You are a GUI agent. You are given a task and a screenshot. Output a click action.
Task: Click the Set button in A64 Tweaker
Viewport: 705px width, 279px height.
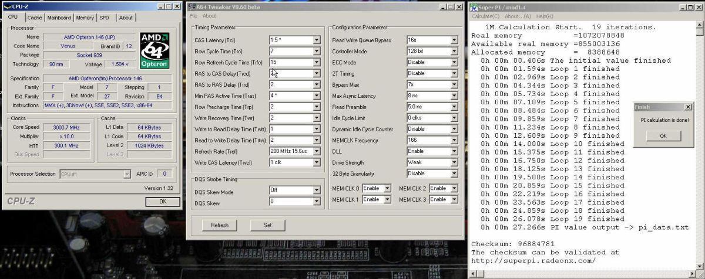tap(267, 225)
